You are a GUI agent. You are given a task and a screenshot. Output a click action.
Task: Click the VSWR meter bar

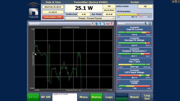[x=134, y=86]
